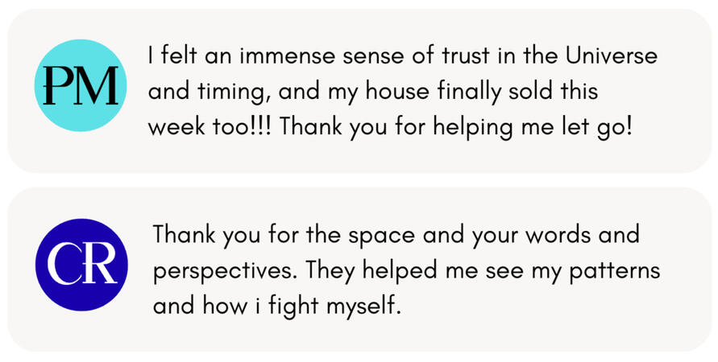
Task: Click the word 'perspectives' in CR testimonial
Action: point(222,272)
